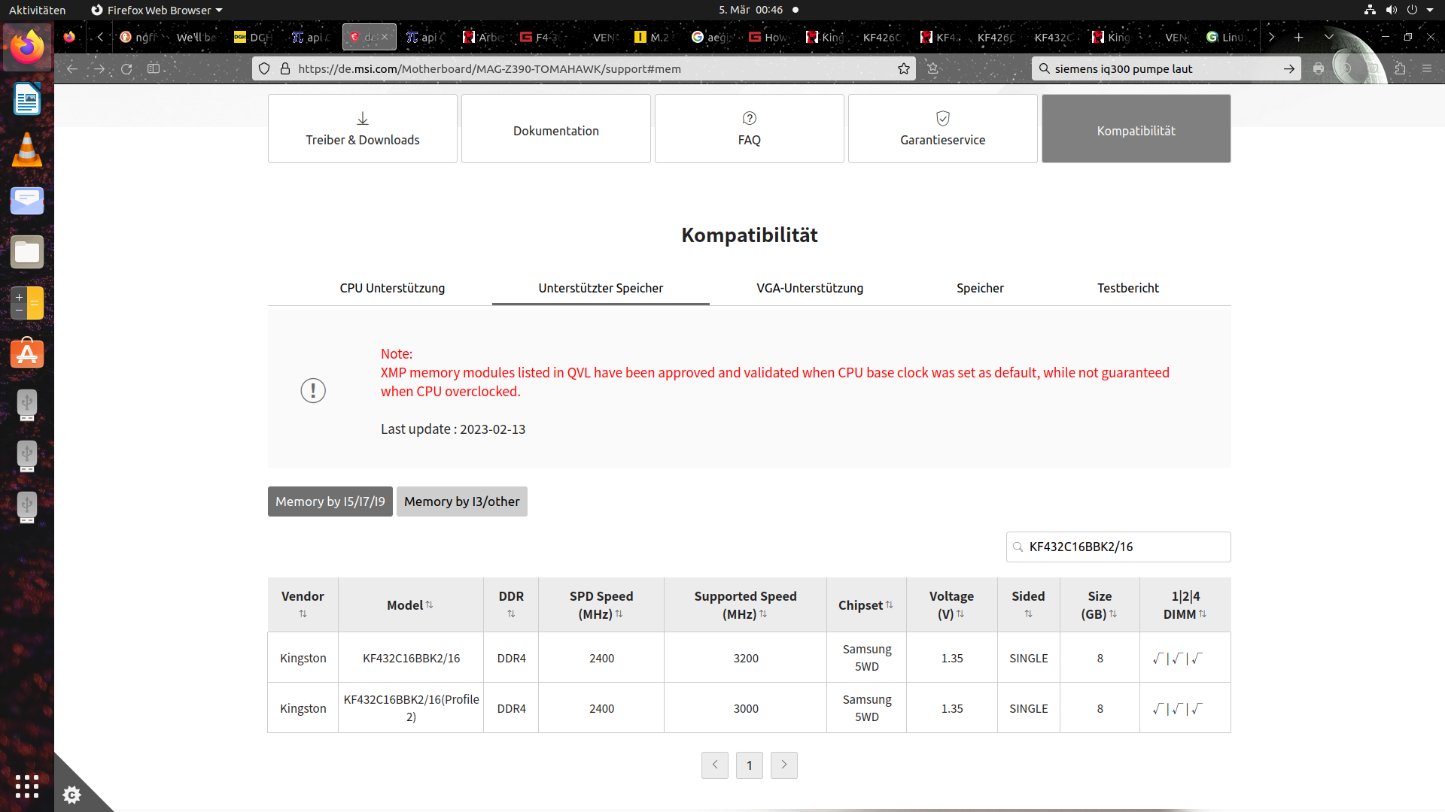Open the VGA-Unterstützung tab

pyautogui.click(x=810, y=288)
